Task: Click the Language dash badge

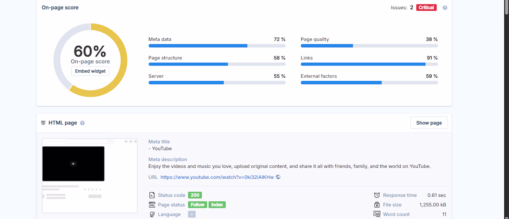Action: (192, 214)
